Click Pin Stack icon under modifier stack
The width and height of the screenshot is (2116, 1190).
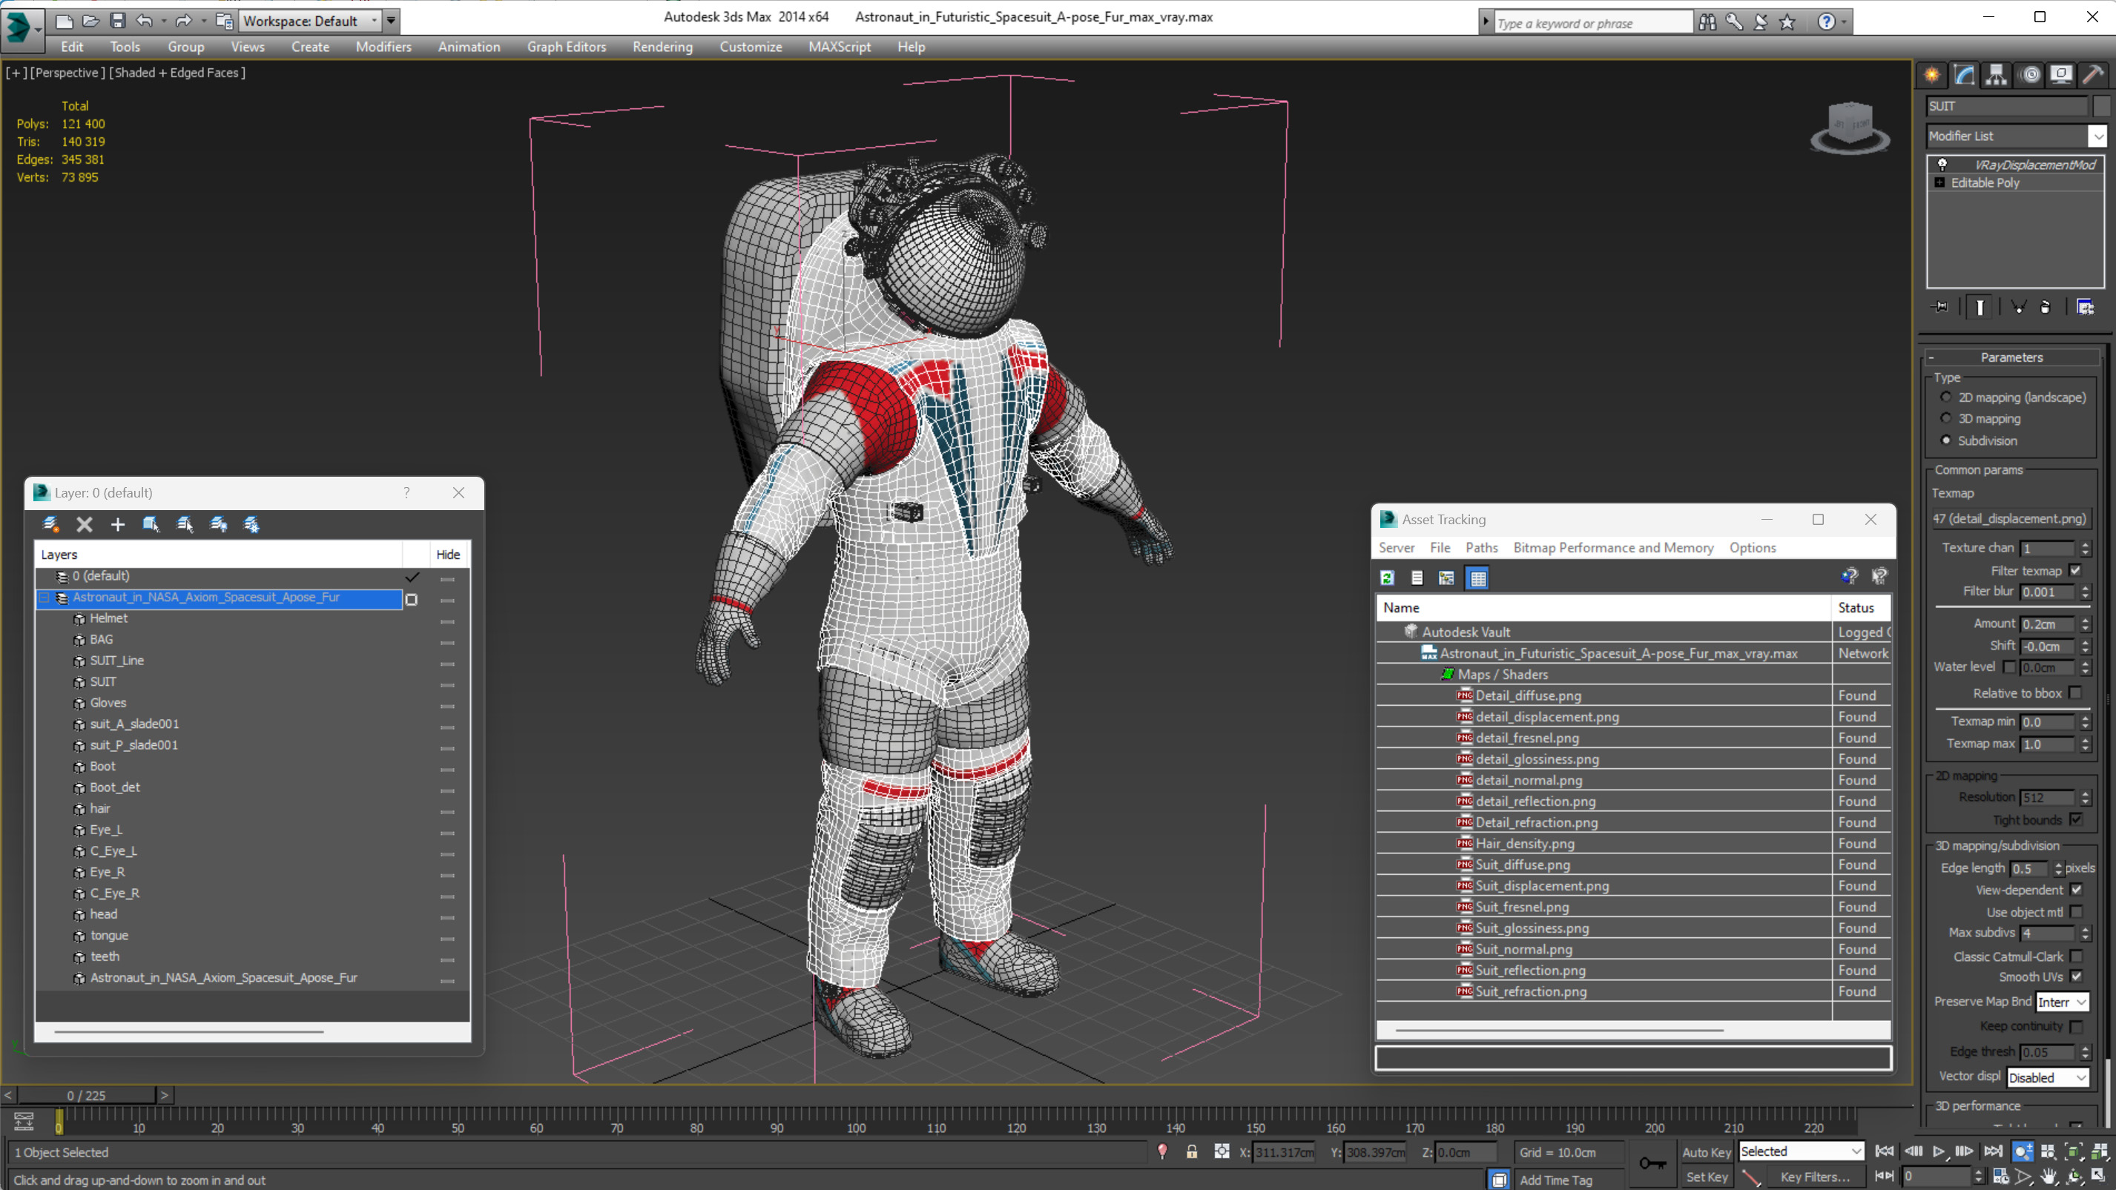click(x=1939, y=307)
